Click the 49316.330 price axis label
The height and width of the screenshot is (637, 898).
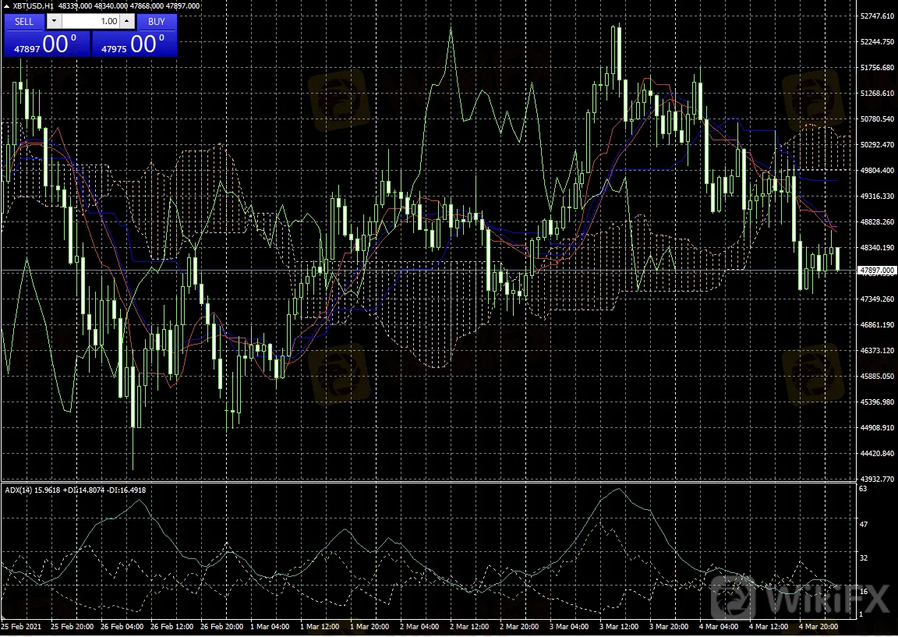[x=876, y=196]
